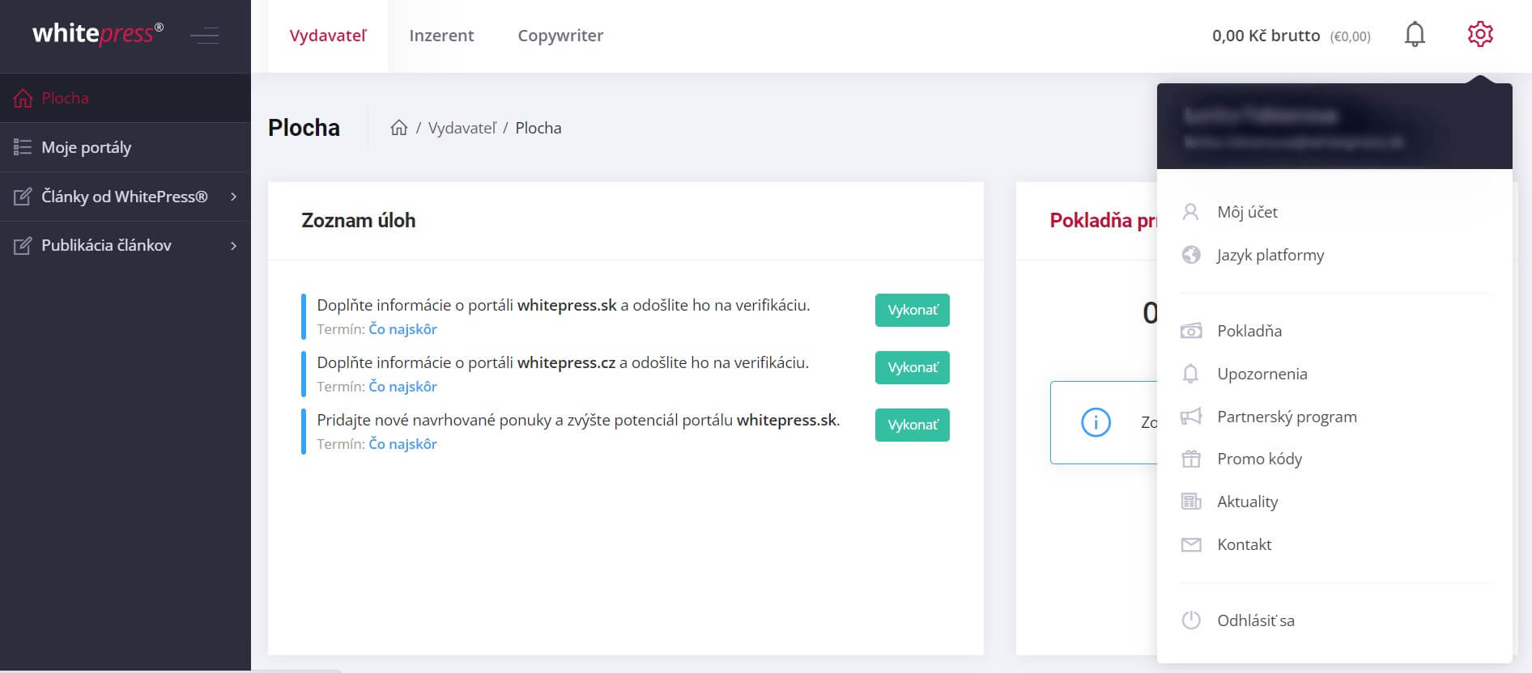This screenshot has height=673, width=1532.
Task: Click the blue info circle icon
Action: pos(1096,422)
